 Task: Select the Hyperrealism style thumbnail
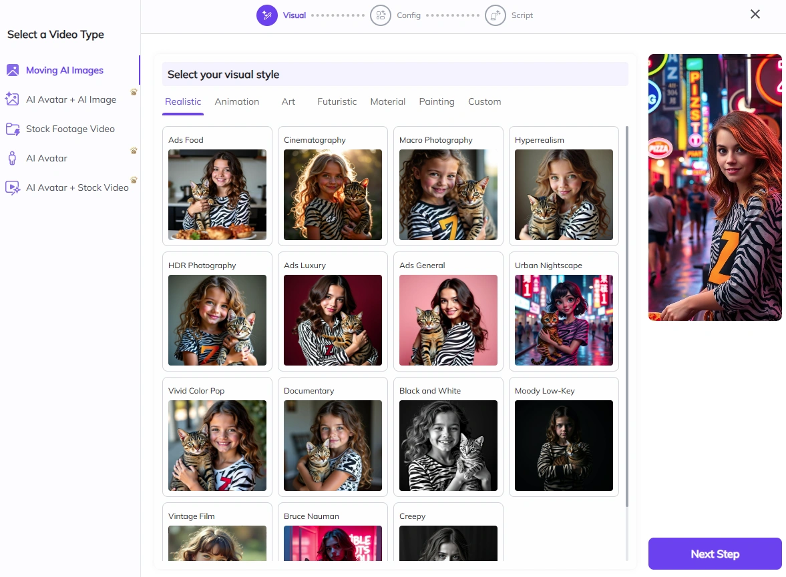[564, 194]
